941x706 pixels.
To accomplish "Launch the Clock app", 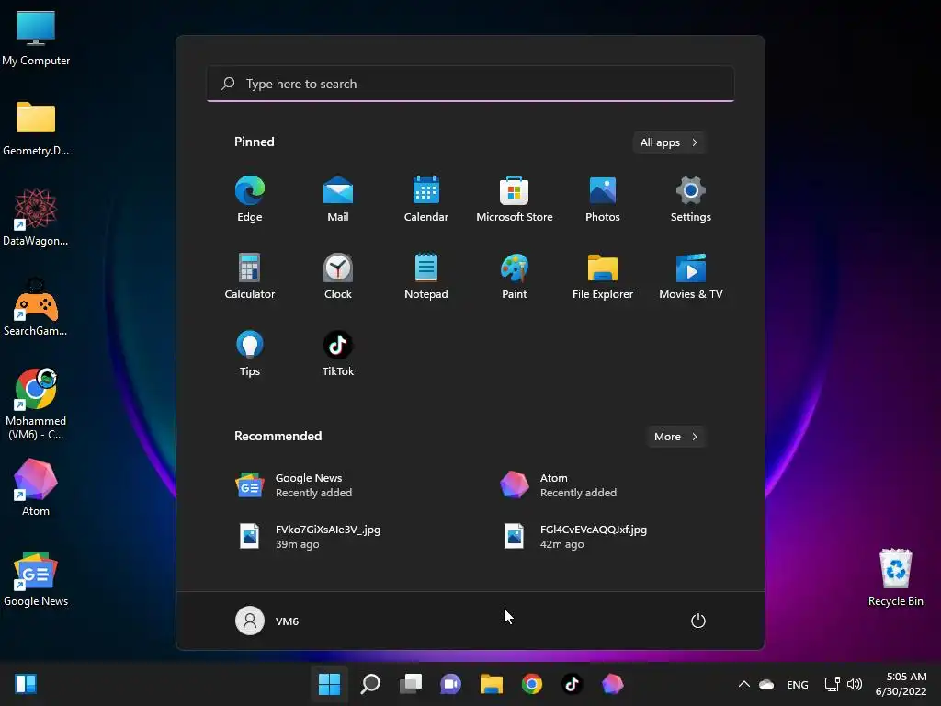I will [x=338, y=276].
